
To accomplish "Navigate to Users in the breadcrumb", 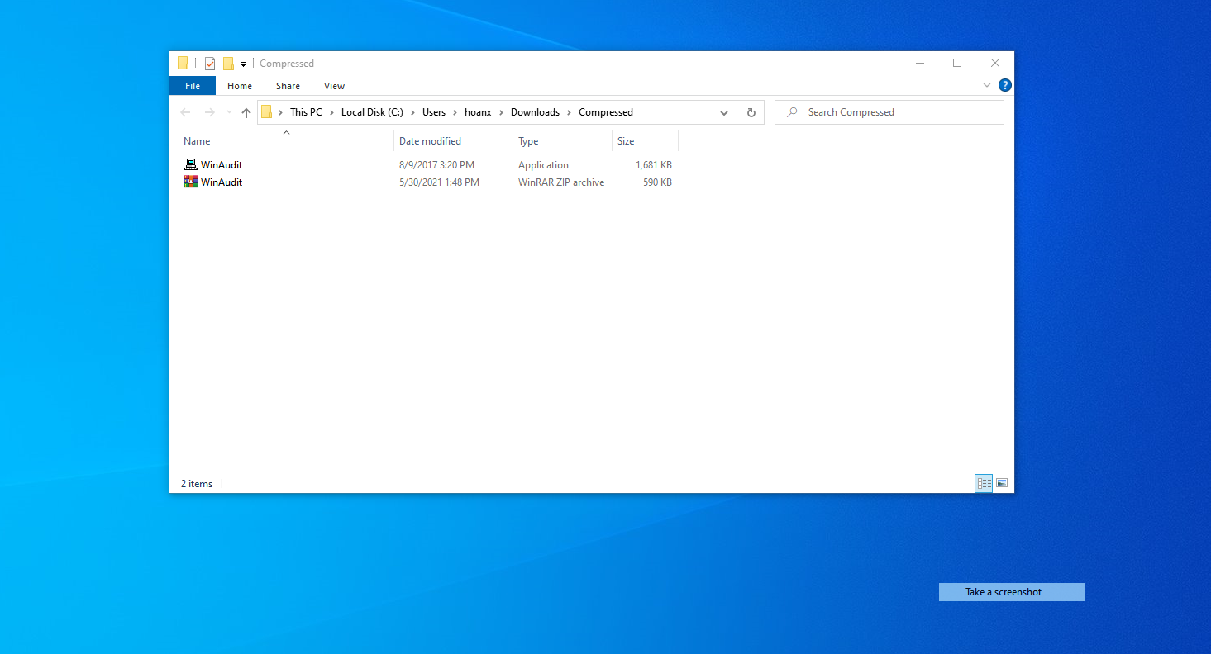I will click(x=434, y=112).
